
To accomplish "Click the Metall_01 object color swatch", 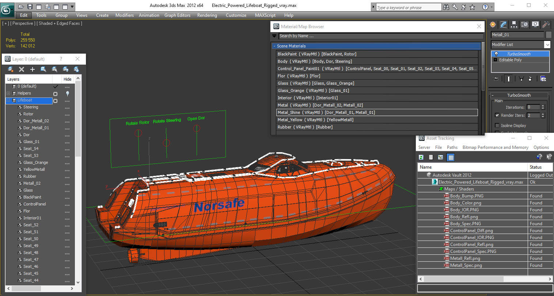I will (548, 35).
